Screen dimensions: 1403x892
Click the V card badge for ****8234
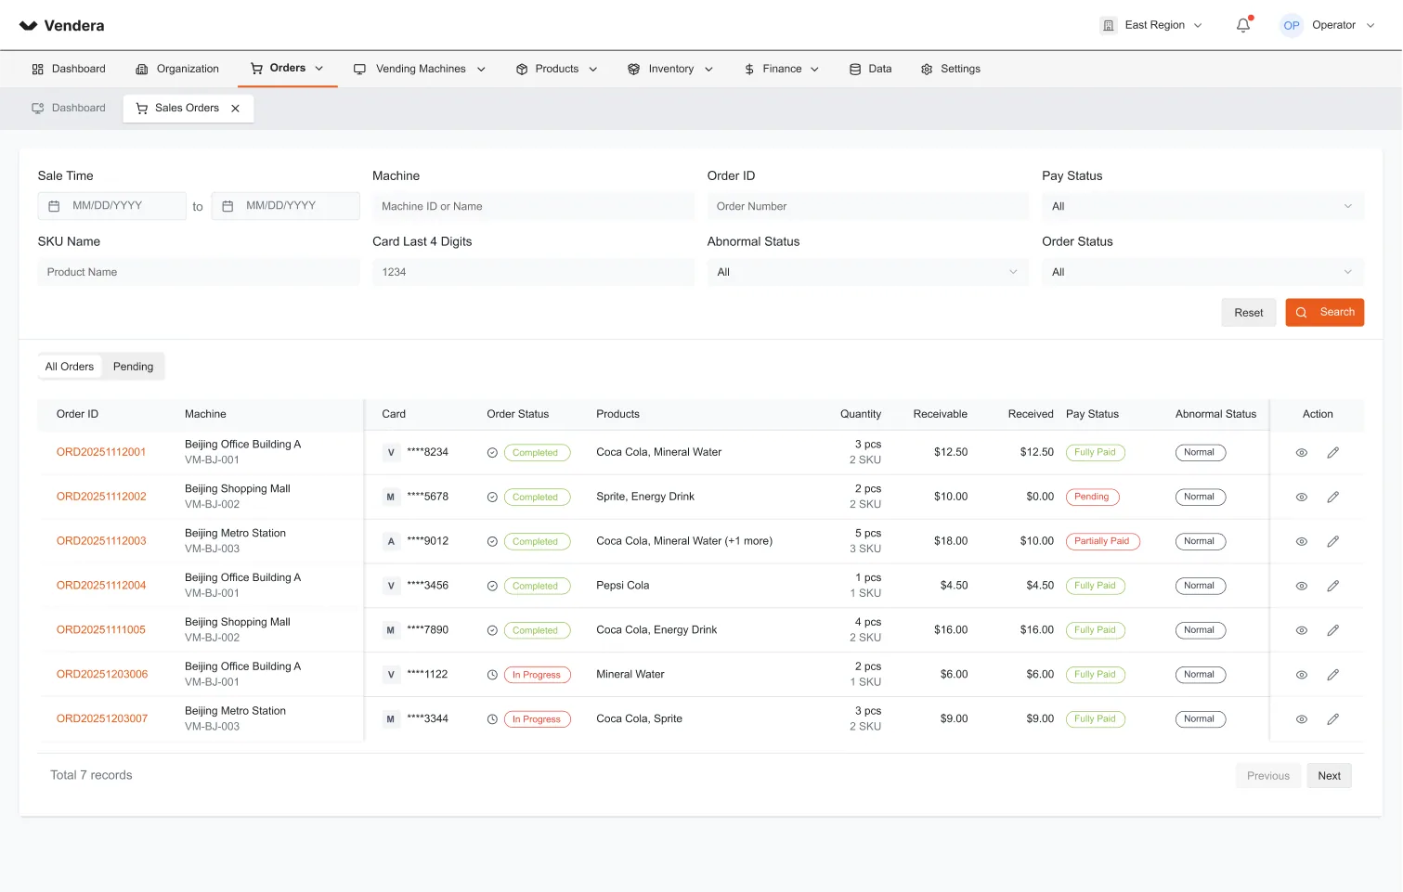[x=391, y=453]
